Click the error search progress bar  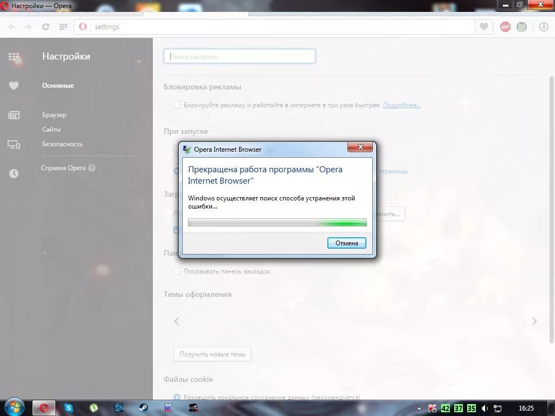(277, 222)
